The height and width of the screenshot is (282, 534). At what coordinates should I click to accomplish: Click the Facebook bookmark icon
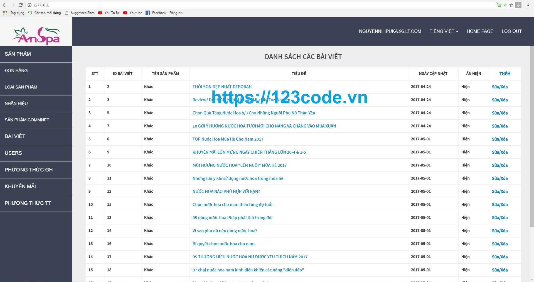pos(148,13)
